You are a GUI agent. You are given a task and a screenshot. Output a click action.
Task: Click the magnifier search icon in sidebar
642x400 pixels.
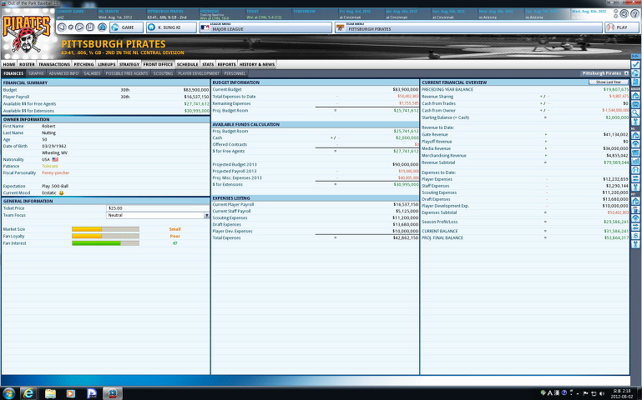(x=635, y=112)
